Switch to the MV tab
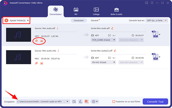The height and width of the screenshot is (108, 172). tap(76, 11)
